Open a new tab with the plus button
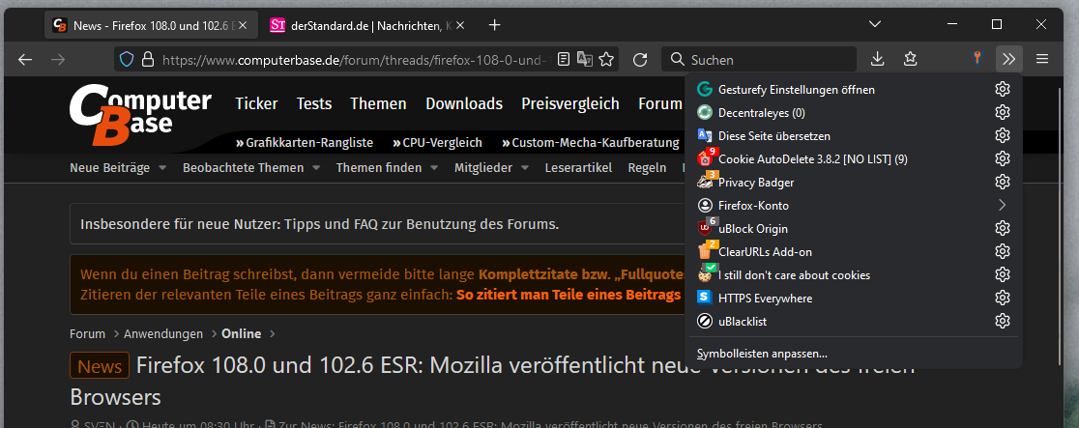1079x428 pixels. [x=494, y=25]
